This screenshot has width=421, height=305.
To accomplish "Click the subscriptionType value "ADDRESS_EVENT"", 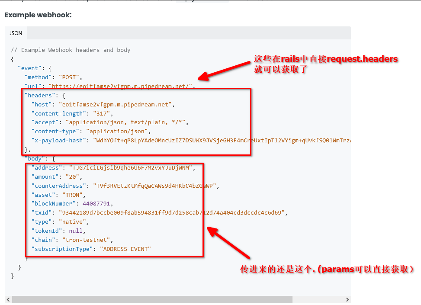I will pos(125,249).
